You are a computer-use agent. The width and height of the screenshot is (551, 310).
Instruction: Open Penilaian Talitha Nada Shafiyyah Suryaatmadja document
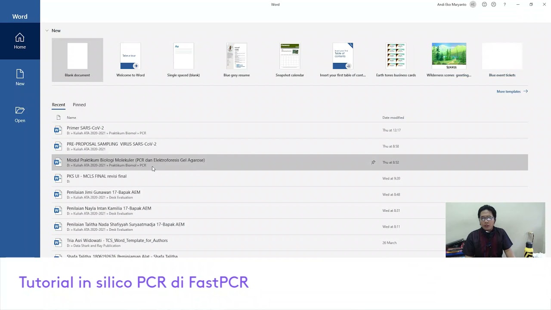point(248,226)
